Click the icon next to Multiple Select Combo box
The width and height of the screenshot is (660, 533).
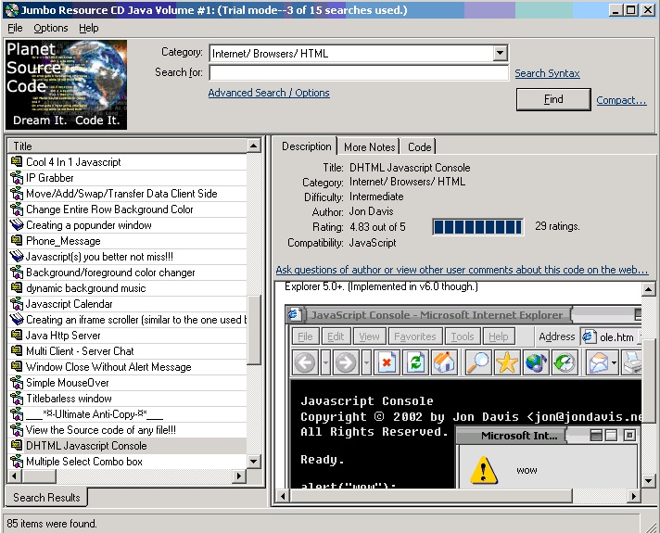(x=17, y=462)
